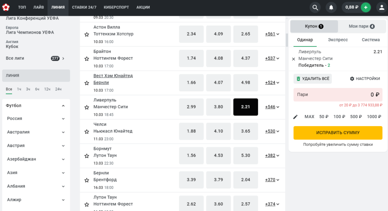Click the gear icon beside НАСТРОЙКИ
Viewport: 388px width, 211px height.
point(352,79)
